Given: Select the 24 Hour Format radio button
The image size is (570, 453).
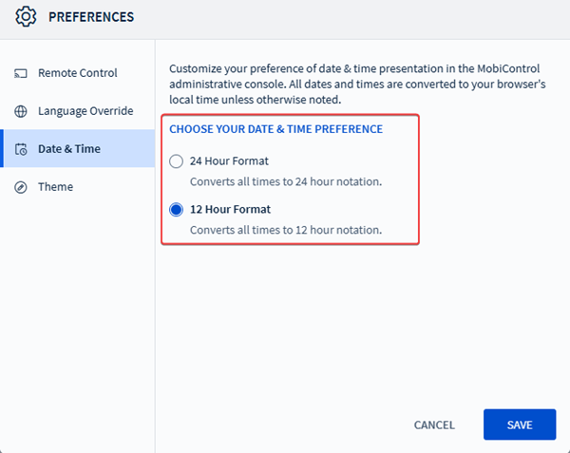Looking at the screenshot, I should [176, 161].
